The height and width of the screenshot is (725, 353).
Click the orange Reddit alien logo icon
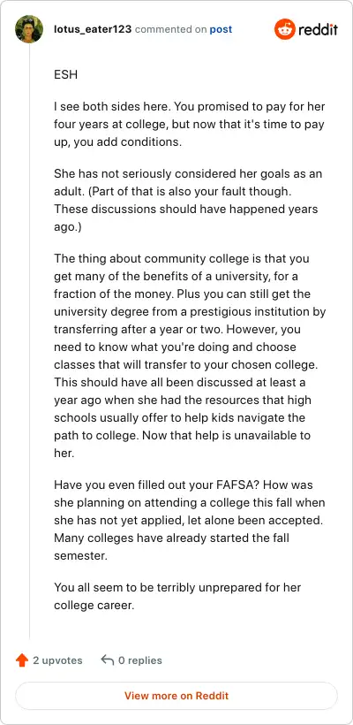click(x=285, y=29)
